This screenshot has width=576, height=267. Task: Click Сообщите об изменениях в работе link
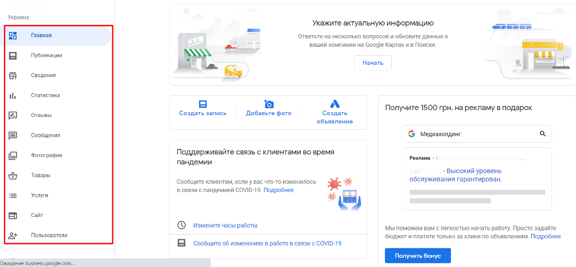(x=267, y=243)
